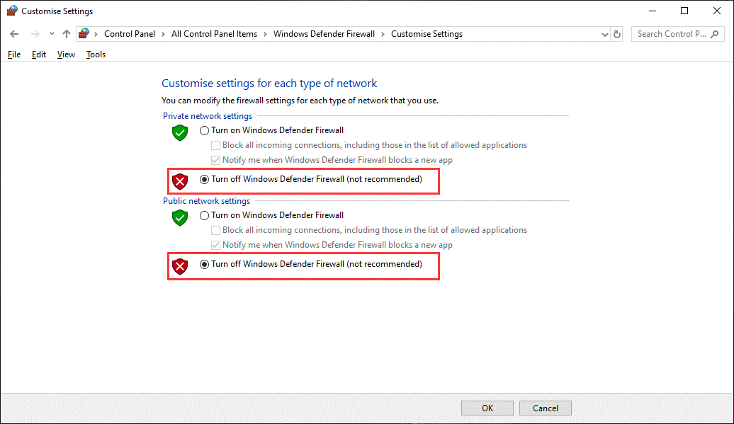
Task: Click the Cancel button
Action: [545, 408]
